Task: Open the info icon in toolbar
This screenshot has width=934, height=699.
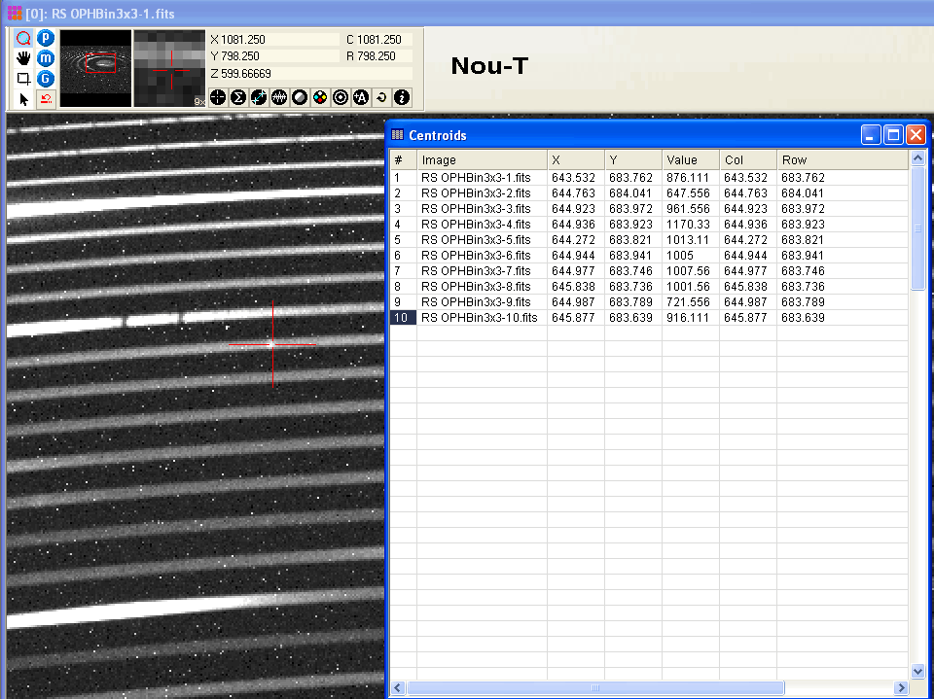Action: coord(402,97)
